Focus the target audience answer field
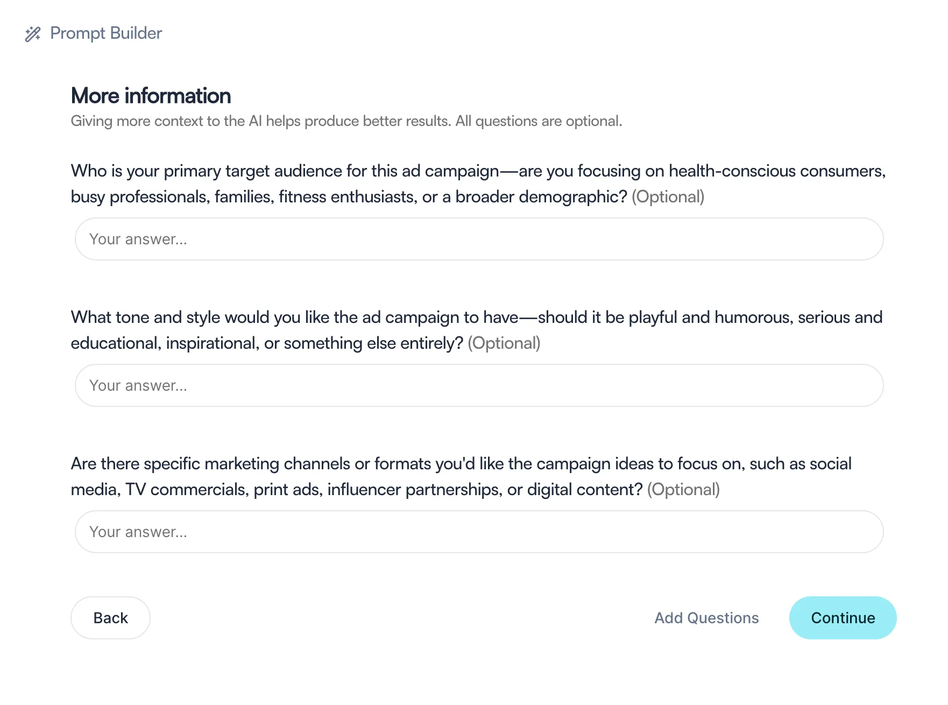This screenshot has height=705, width=948. pyautogui.click(x=479, y=239)
